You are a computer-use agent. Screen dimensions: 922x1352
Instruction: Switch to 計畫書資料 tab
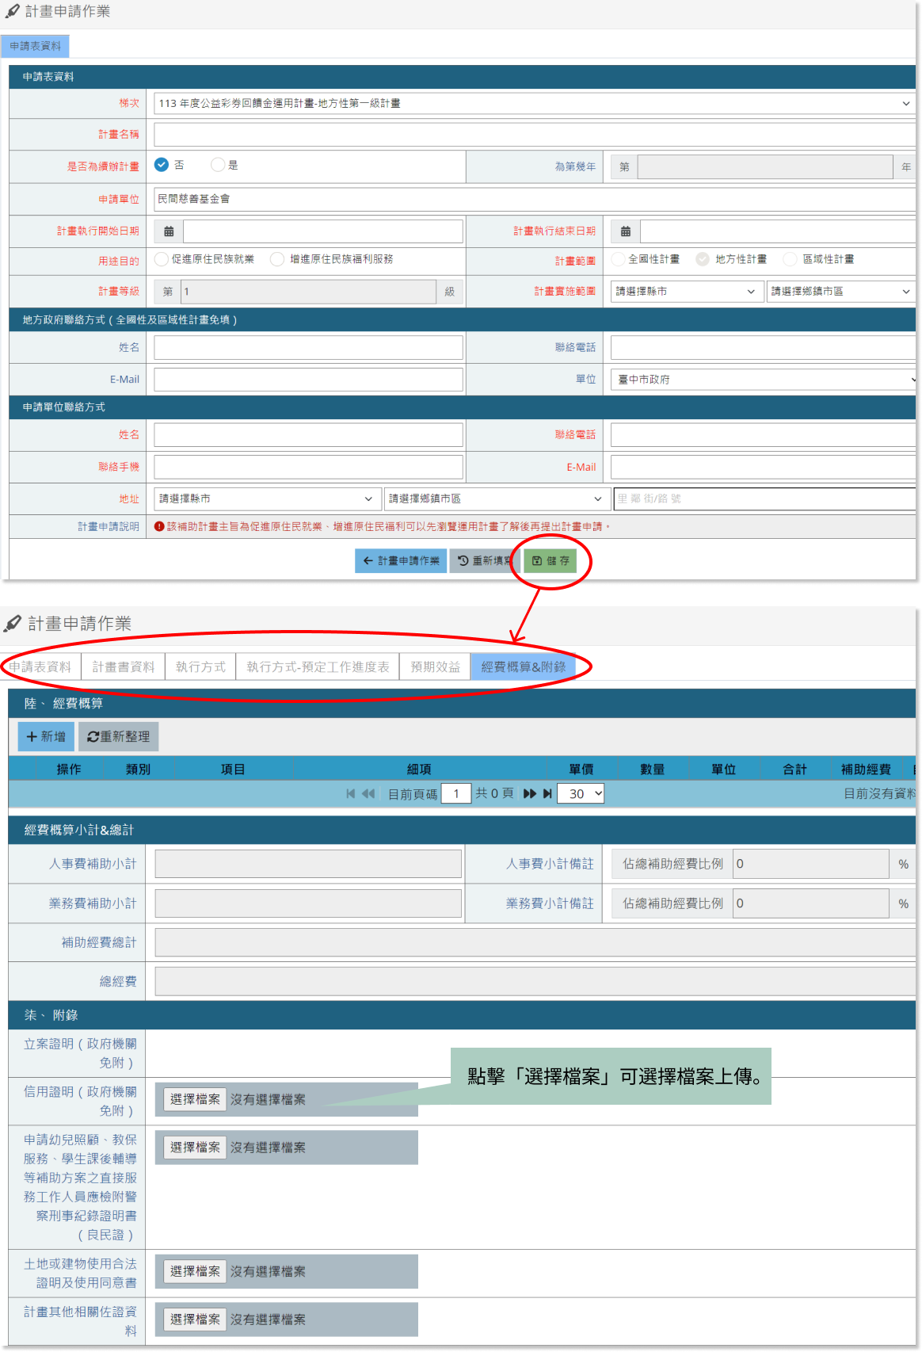(124, 666)
